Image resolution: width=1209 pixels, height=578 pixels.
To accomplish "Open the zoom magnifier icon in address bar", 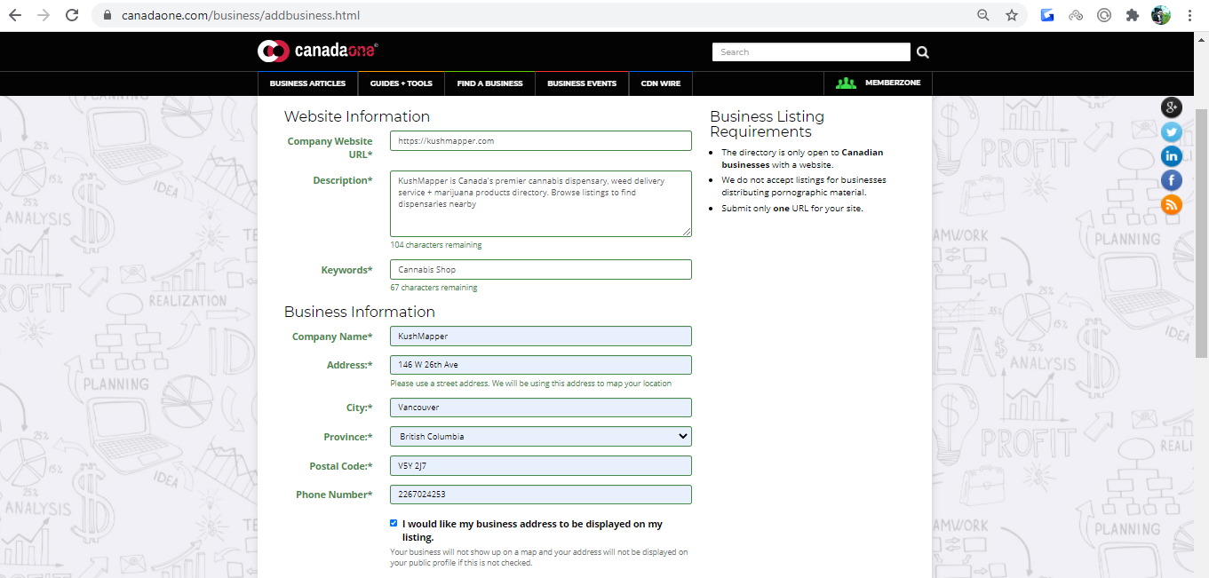I will [983, 15].
